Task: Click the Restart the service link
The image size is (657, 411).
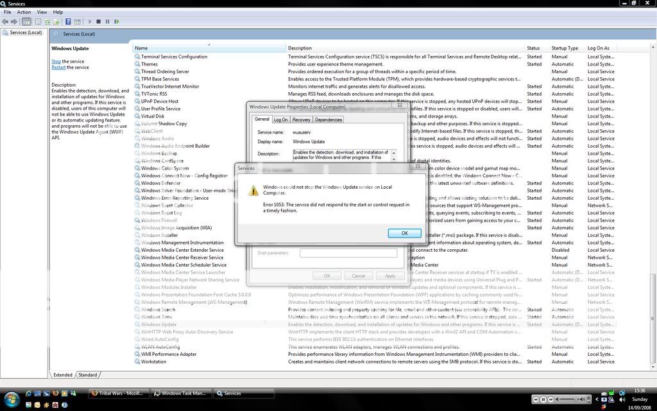Action: (x=58, y=67)
